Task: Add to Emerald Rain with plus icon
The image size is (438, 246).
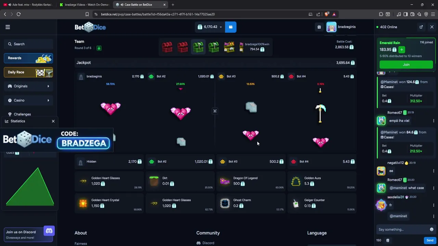Action: (x=402, y=50)
